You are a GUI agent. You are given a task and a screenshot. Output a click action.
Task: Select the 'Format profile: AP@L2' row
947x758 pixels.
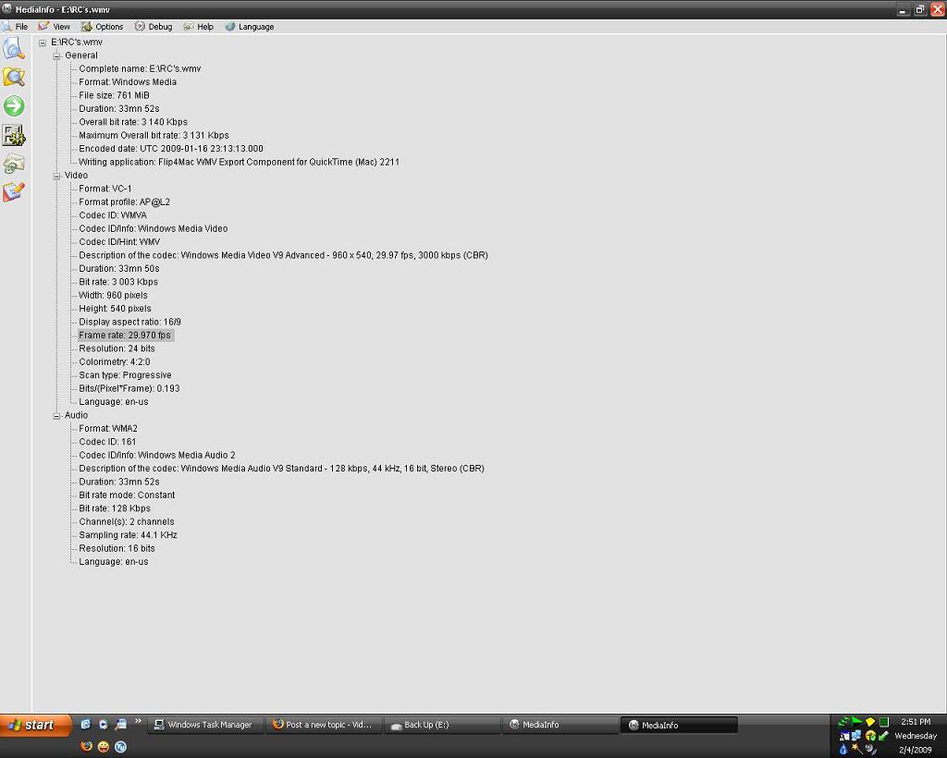(124, 202)
